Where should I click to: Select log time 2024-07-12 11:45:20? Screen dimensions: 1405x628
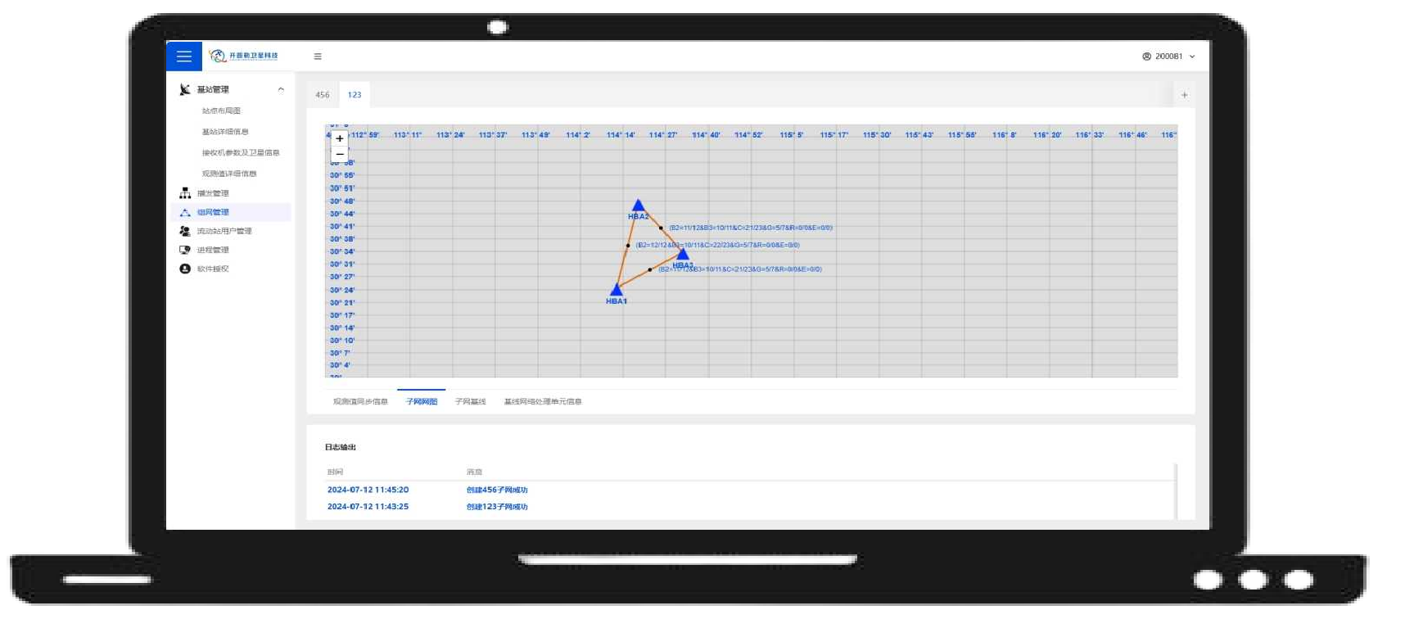click(368, 490)
